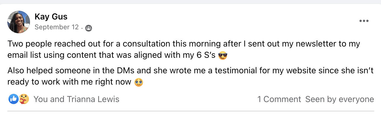Viewport: 381px width, 115px height.
Task: Click the divider line below the reactions
Action: pyautogui.click(x=190, y=111)
